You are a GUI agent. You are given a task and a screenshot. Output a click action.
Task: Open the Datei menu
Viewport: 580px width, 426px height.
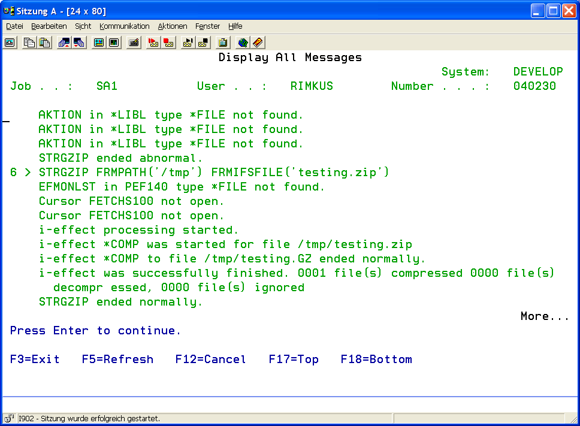pyautogui.click(x=14, y=26)
